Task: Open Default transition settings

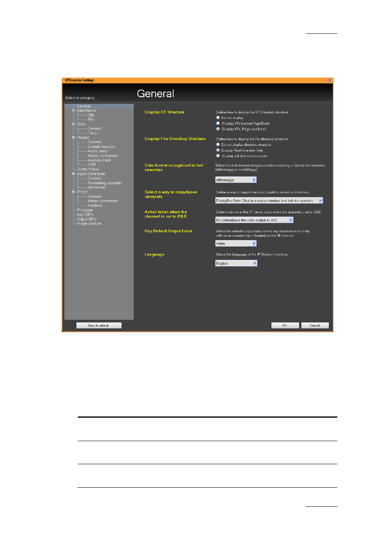Action: point(102,147)
